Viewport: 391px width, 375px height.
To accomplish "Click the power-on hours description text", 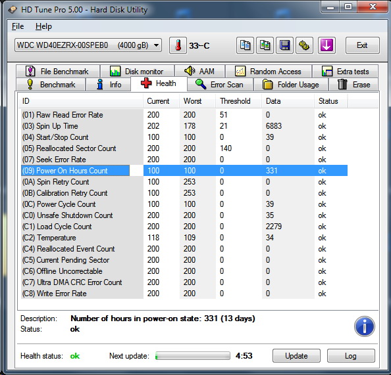I will pos(163,319).
